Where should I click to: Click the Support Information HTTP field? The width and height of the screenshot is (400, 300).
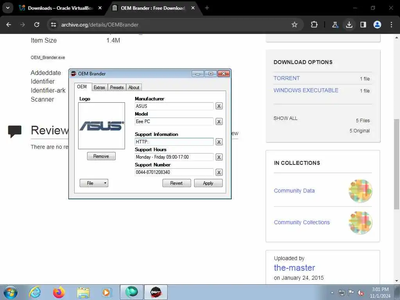click(174, 142)
